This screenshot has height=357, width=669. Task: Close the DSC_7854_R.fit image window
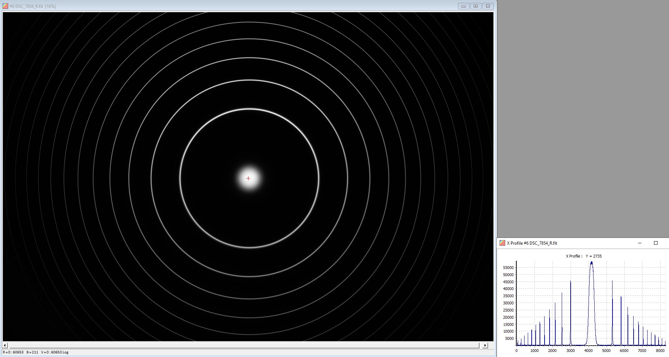(x=488, y=6)
